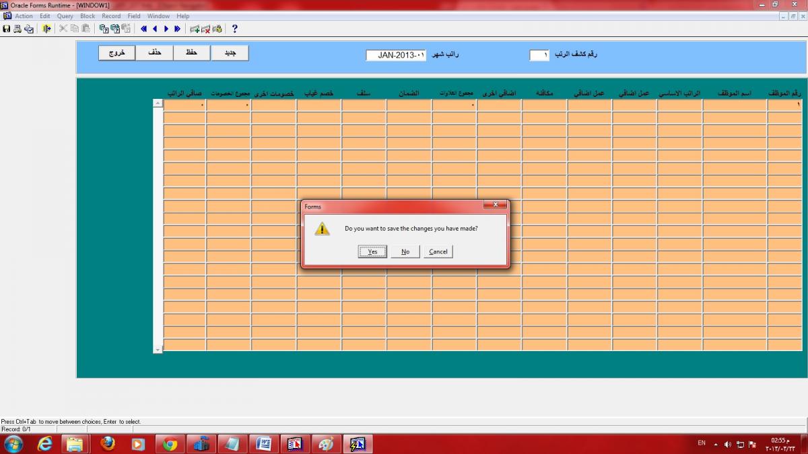Image resolution: width=808 pixels, height=454 pixels.
Task: Open the Action menu
Action: pyautogui.click(x=24, y=16)
